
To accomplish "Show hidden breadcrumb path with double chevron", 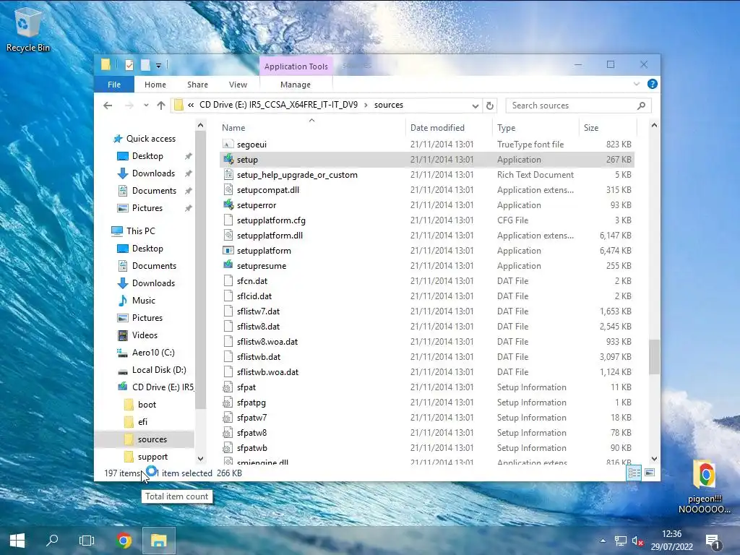I will (191, 105).
